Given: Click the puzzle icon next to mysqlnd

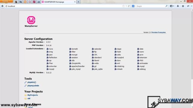Looking at the screenshot, I should [115, 57].
